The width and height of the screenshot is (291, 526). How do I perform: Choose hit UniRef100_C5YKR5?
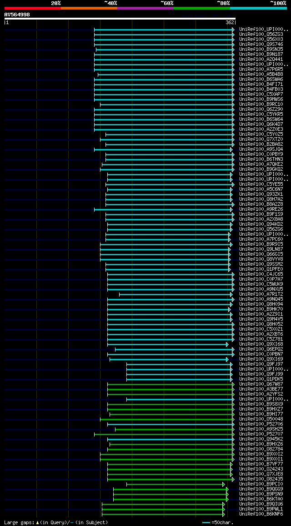261,114
